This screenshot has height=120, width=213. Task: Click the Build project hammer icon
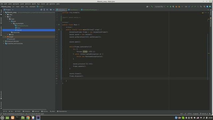tap(152, 7)
